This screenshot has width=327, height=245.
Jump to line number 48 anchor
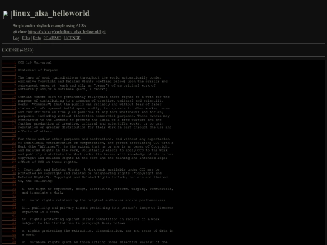coord(9,243)
